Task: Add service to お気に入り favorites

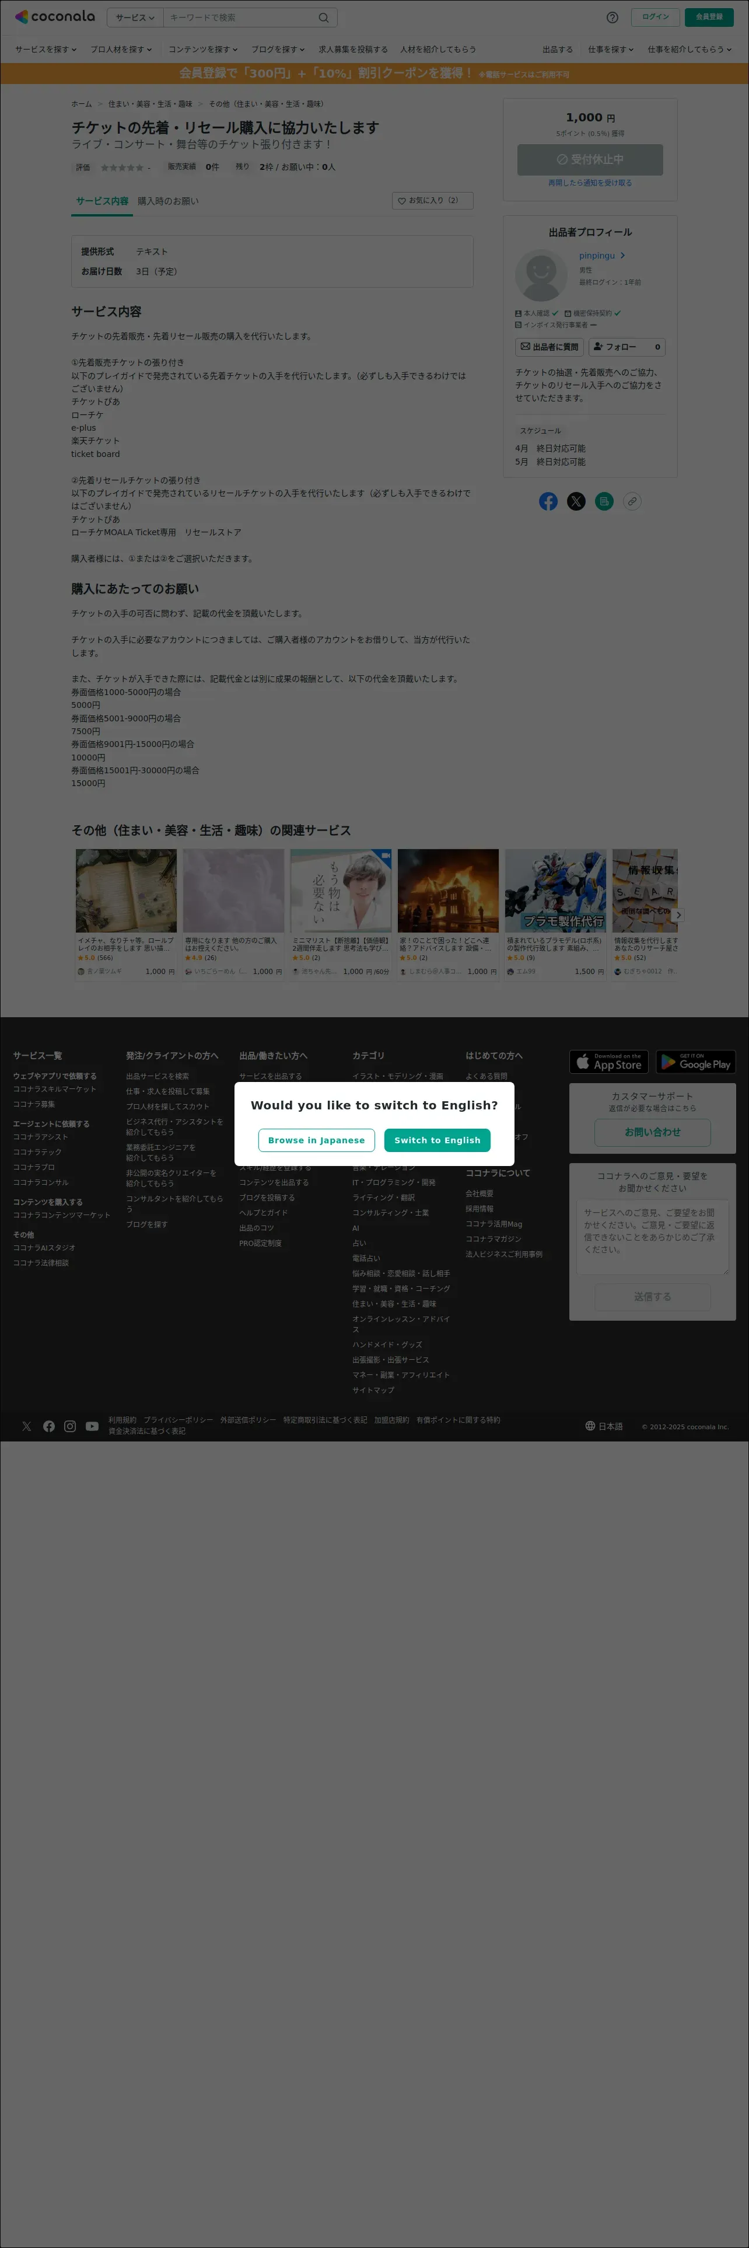Action: tap(432, 201)
